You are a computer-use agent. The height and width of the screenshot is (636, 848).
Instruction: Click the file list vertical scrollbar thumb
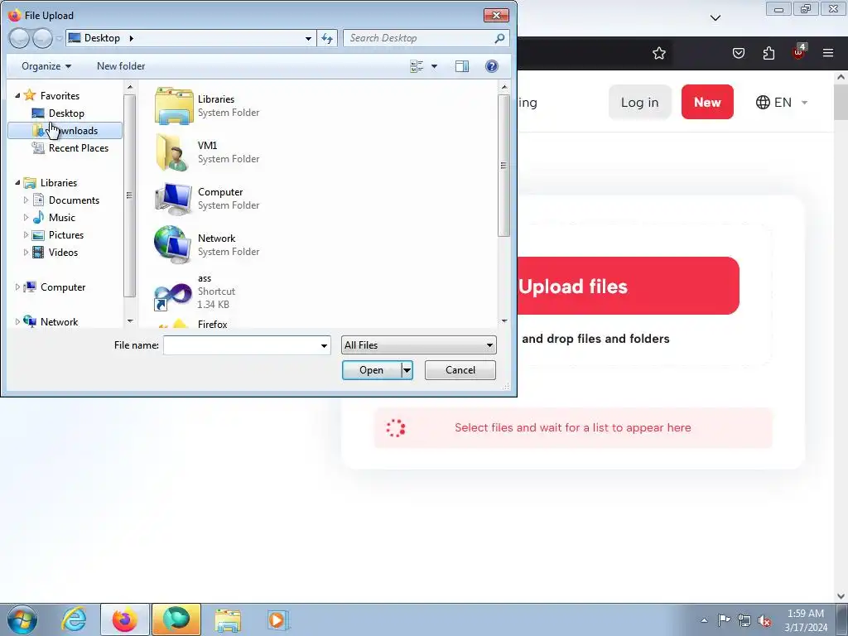[x=503, y=166]
